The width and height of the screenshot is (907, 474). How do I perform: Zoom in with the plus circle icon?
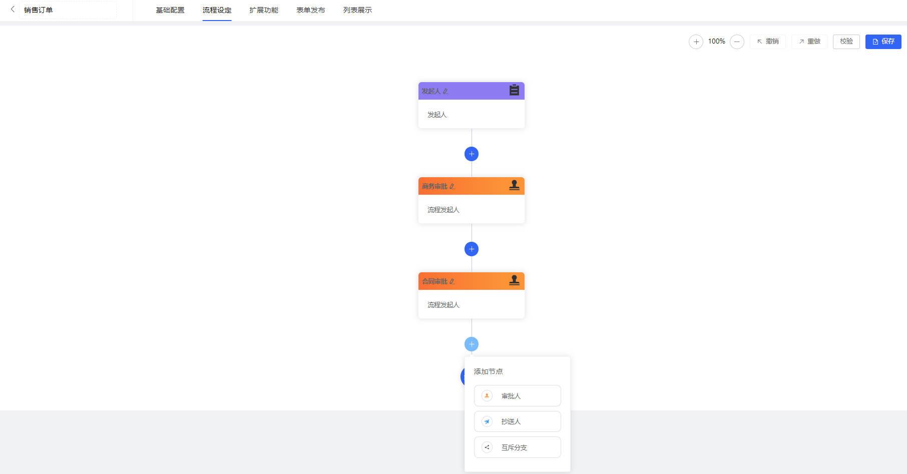(x=696, y=42)
